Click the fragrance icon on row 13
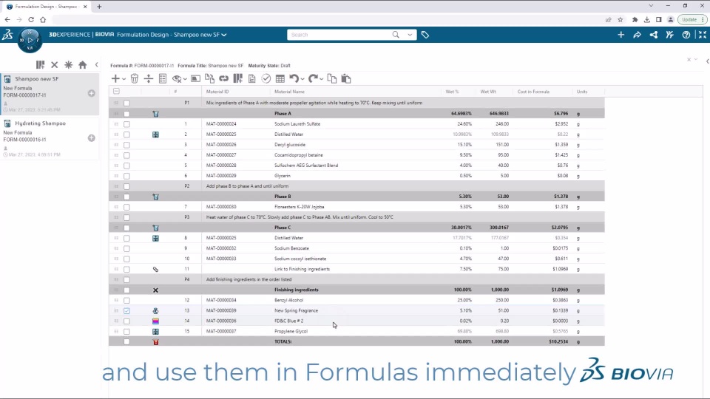Viewport: 710px width, 399px height. pos(156,311)
